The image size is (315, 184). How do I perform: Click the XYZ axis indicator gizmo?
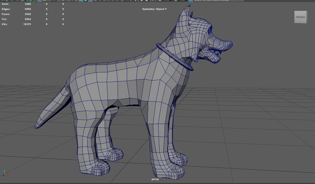pyautogui.click(x=6, y=173)
